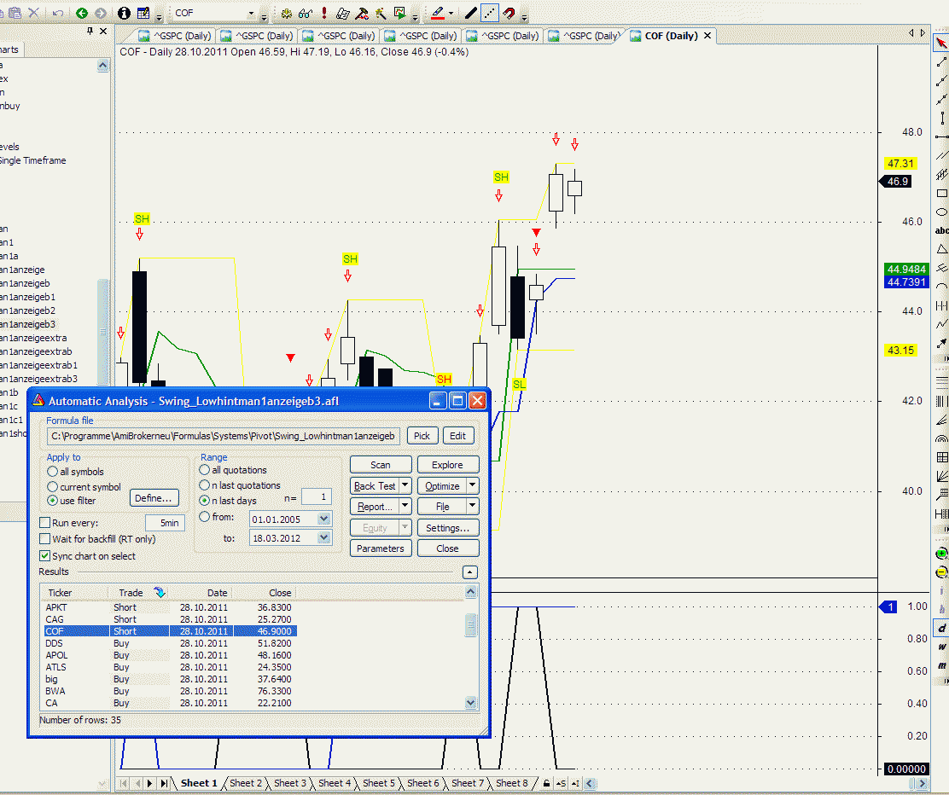This screenshot has height=795, width=949.
Task: Click the red exclamation mark toolbar icon
Action: 324,13
